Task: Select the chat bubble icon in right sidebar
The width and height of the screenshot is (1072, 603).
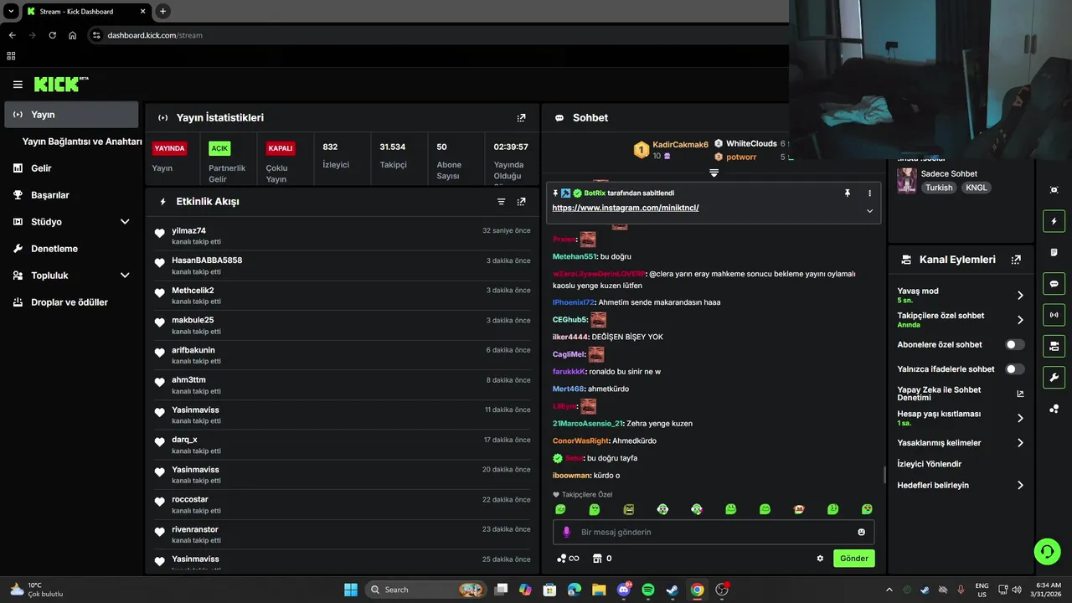Action: (x=1054, y=284)
